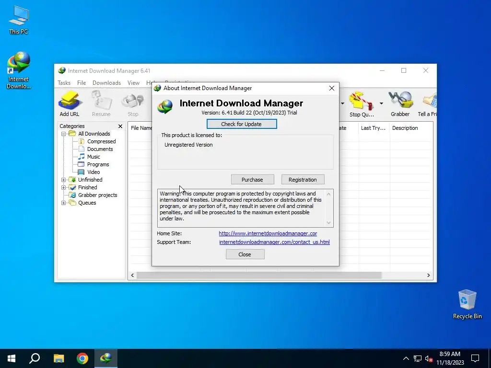Open Google Chrome from taskbar
The height and width of the screenshot is (368, 491).
[x=82, y=358]
